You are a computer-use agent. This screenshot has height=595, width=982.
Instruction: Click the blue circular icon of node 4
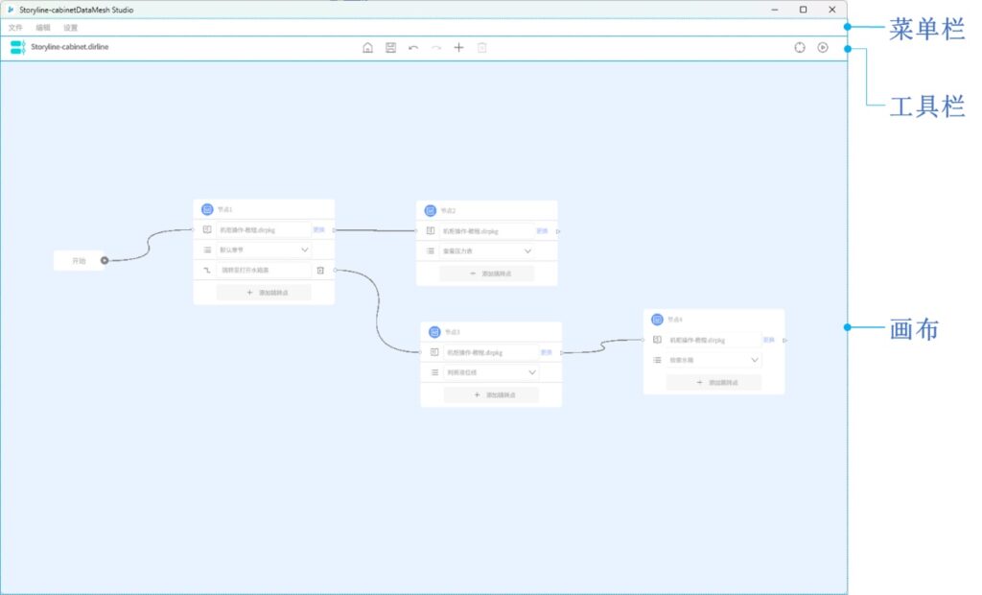coord(657,320)
